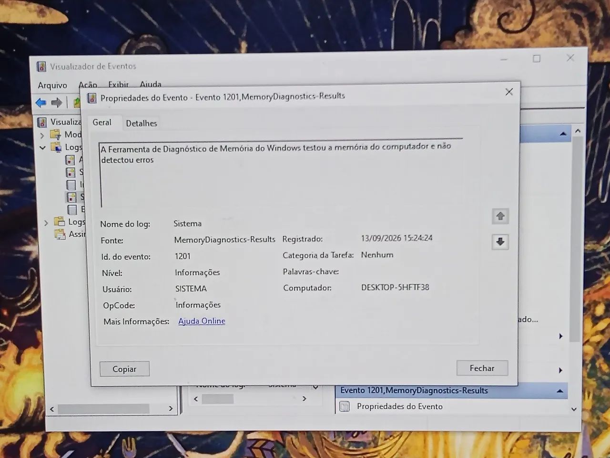Minimize the Visualizador de Eventos window
Viewport: 610px width, 458px height.
[x=504, y=59]
